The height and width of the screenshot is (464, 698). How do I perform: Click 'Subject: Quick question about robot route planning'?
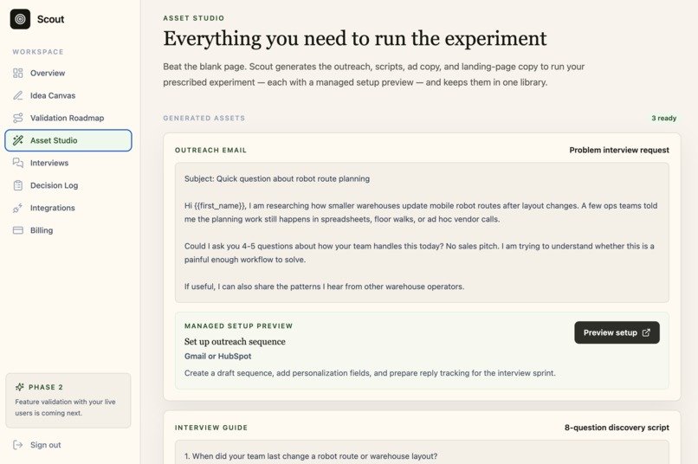(x=277, y=179)
